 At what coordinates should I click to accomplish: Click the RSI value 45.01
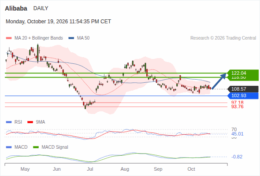pyautogui.click(x=237, y=134)
